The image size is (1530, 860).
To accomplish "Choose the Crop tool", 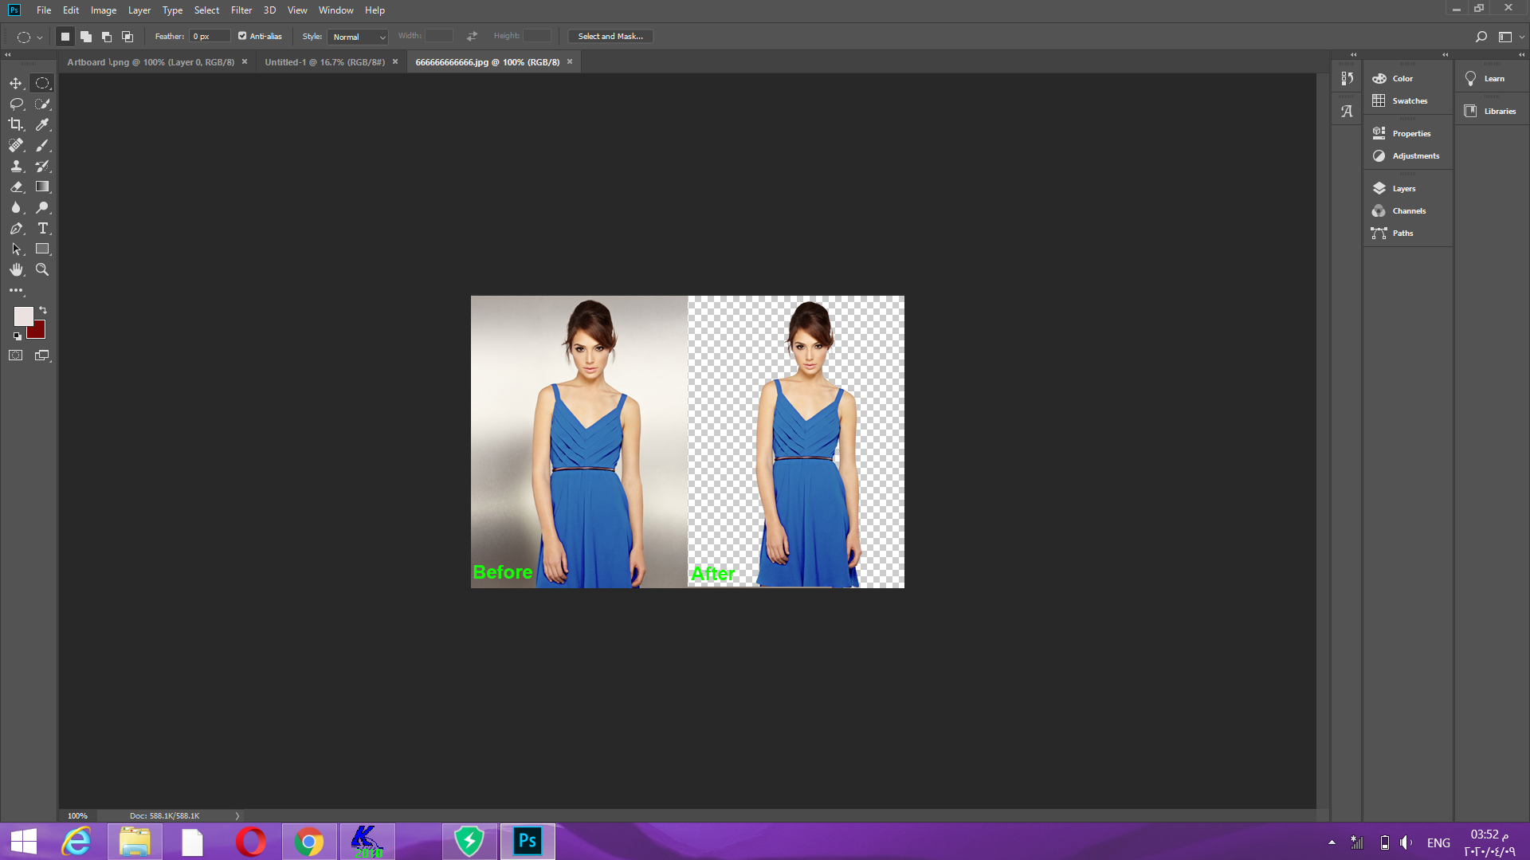I will tap(16, 124).
